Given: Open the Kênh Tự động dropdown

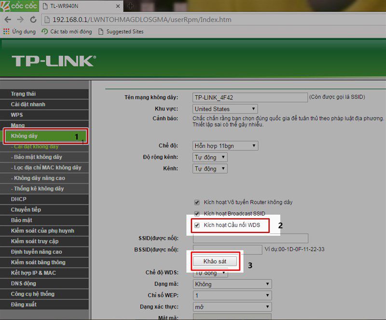Looking at the screenshot, I should point(210,169).
